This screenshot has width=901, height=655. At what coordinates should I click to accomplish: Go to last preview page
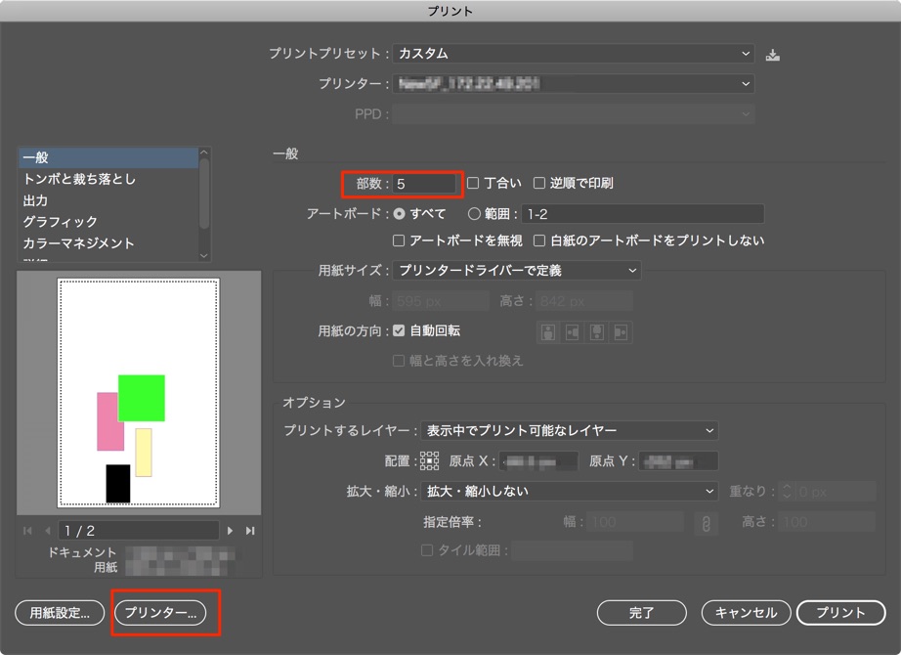point(250,531)
